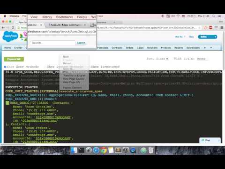Click the Salesforce Search input field
The height and width of the screenshot is (169, 225).
point(52,43)
